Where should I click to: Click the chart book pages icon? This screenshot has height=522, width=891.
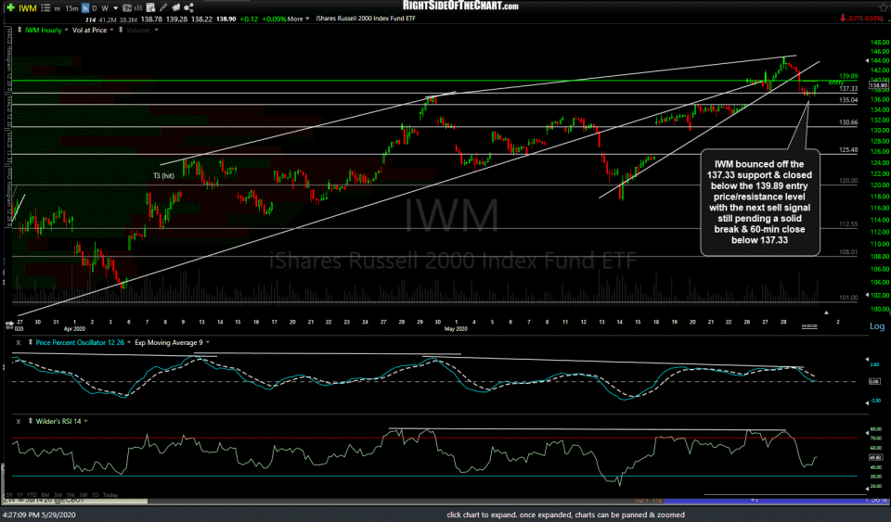click(176, 7)
